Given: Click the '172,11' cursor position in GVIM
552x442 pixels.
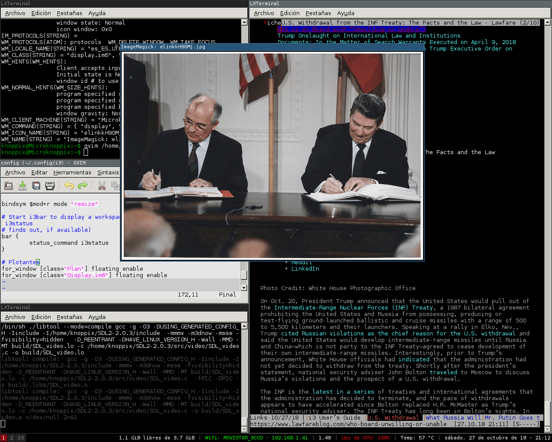Looking at the screenshot, I should pyautogui.click(x=188, y=295).
